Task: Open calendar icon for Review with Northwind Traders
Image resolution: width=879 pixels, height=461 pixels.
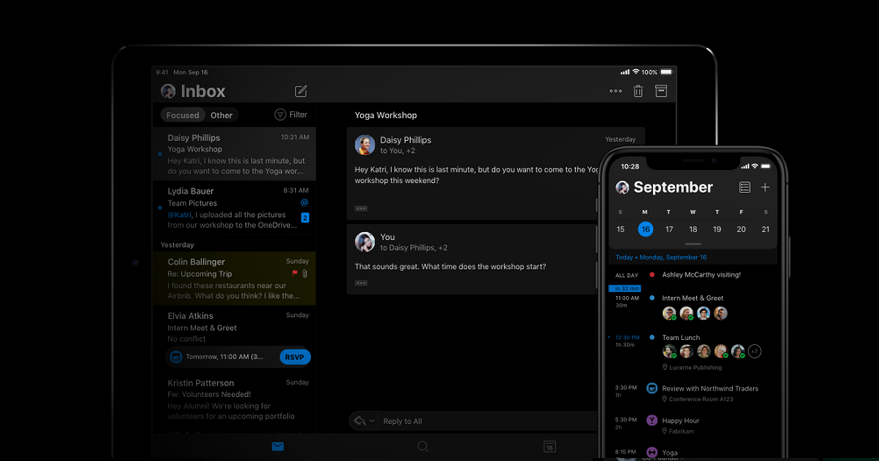Action: pos(652,388)
